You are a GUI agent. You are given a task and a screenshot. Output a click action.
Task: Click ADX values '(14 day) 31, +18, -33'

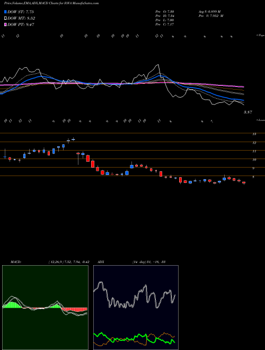coord(148,262)
